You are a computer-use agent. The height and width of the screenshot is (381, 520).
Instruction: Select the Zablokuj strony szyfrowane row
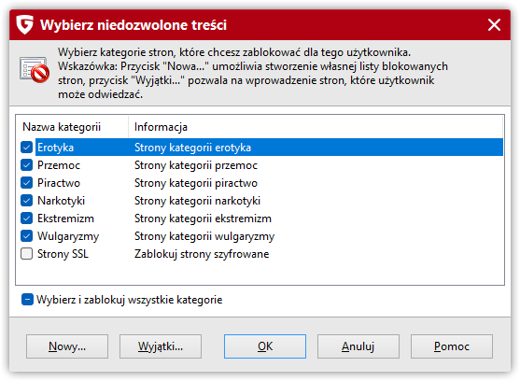pyautogui.click(x=260, y=254)
